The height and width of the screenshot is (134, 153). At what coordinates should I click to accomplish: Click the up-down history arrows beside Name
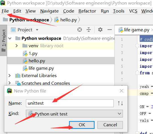point(120,103)
